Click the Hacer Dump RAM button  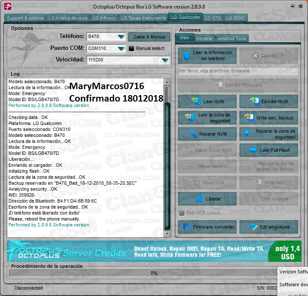(207, 150)
